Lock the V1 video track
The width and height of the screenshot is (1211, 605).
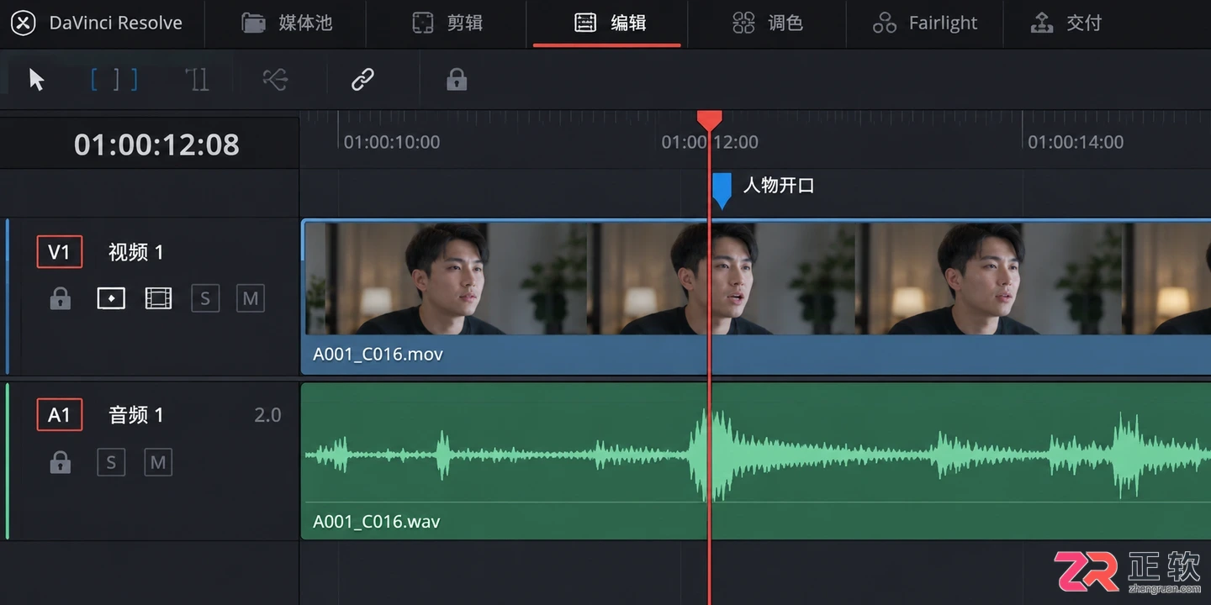tap(61, 298)
